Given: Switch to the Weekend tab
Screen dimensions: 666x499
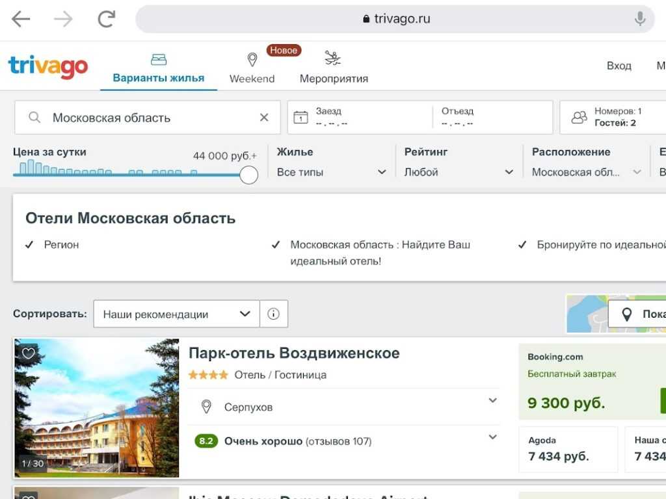Looking at the screenshot, I should 252,68.
